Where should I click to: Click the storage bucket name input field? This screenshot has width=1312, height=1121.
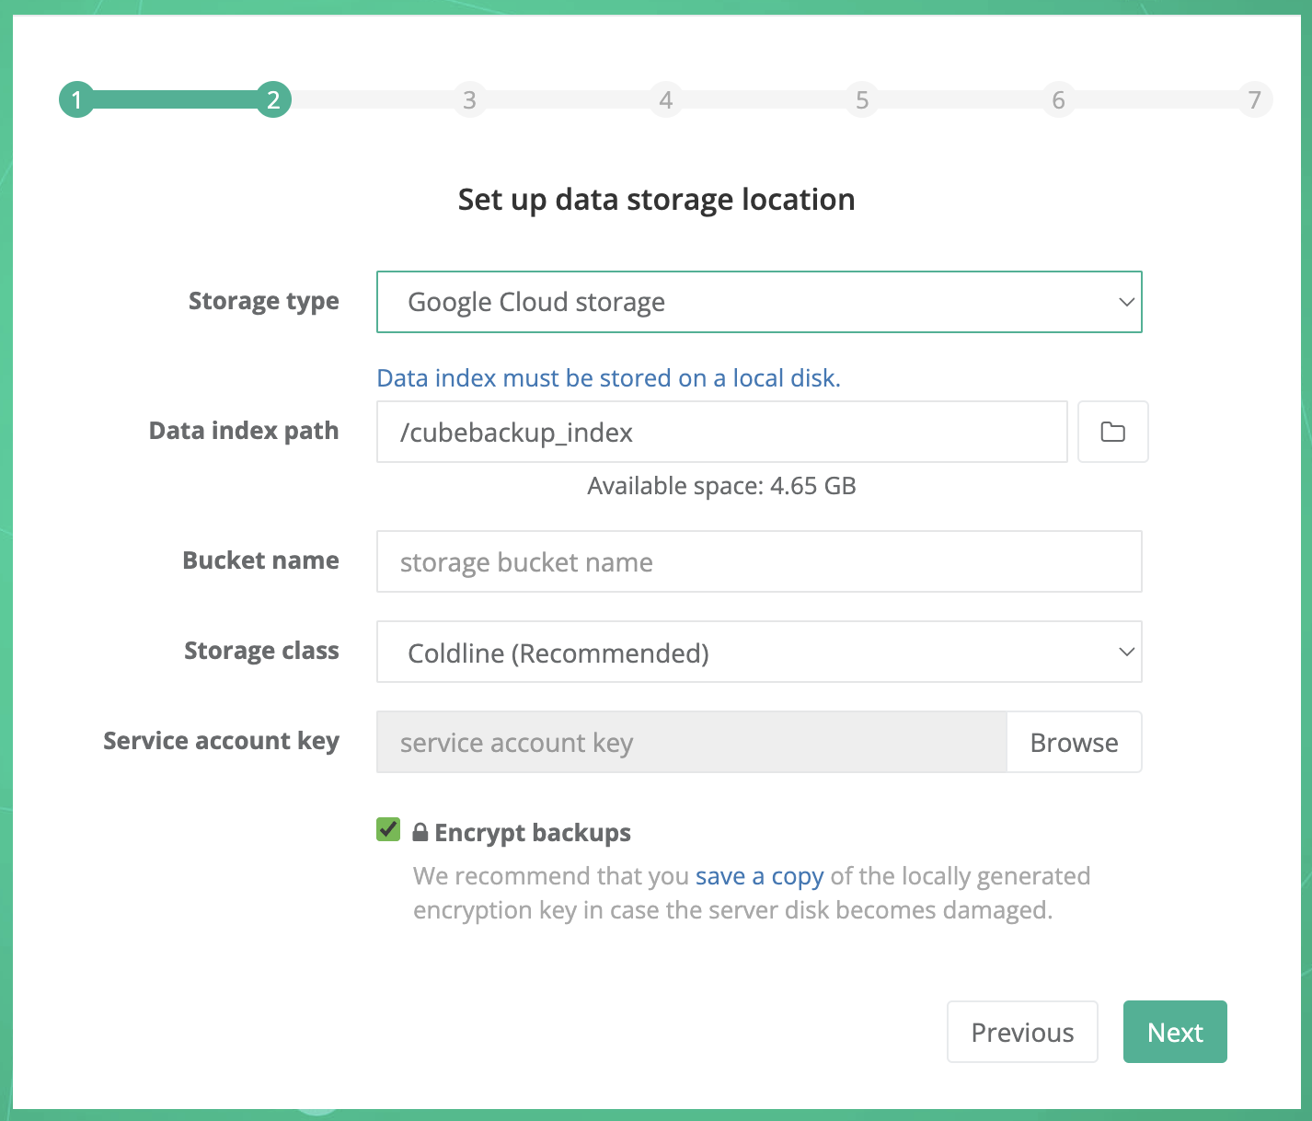[758, 561]
